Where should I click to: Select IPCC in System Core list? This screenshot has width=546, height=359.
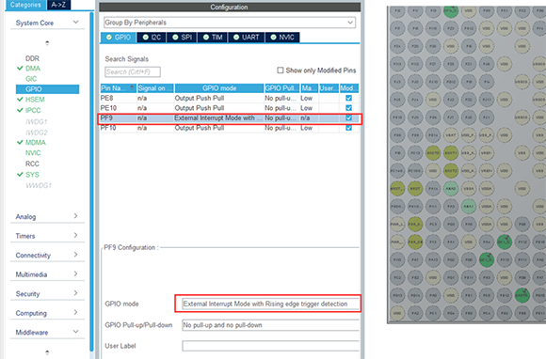pos(33,110)
